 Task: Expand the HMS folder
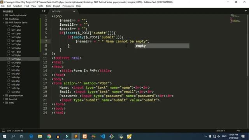point(4,103)
